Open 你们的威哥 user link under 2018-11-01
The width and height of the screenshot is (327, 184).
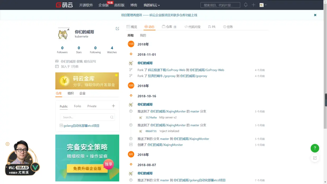click(x=145, y=63)
